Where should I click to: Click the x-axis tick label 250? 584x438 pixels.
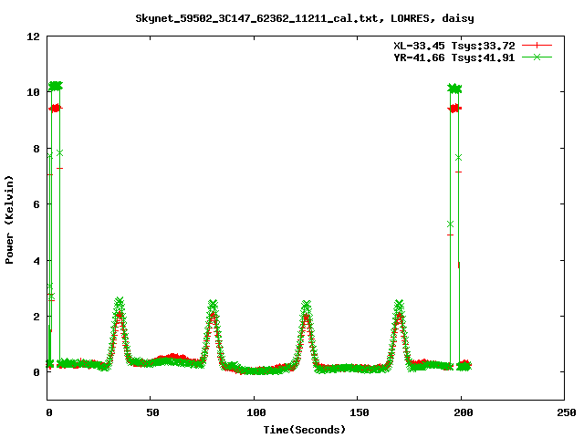(567, 412)
